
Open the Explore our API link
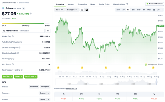pos(72,89)
